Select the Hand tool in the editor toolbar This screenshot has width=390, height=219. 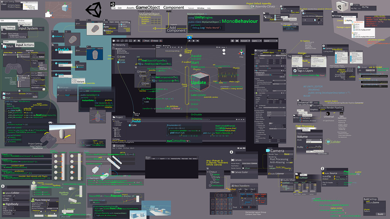pyautogui.click(x=113, y=41)
